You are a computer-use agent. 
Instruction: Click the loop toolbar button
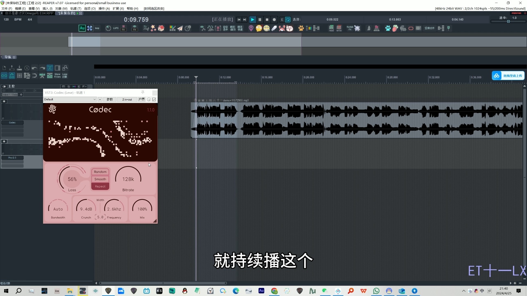97,28
